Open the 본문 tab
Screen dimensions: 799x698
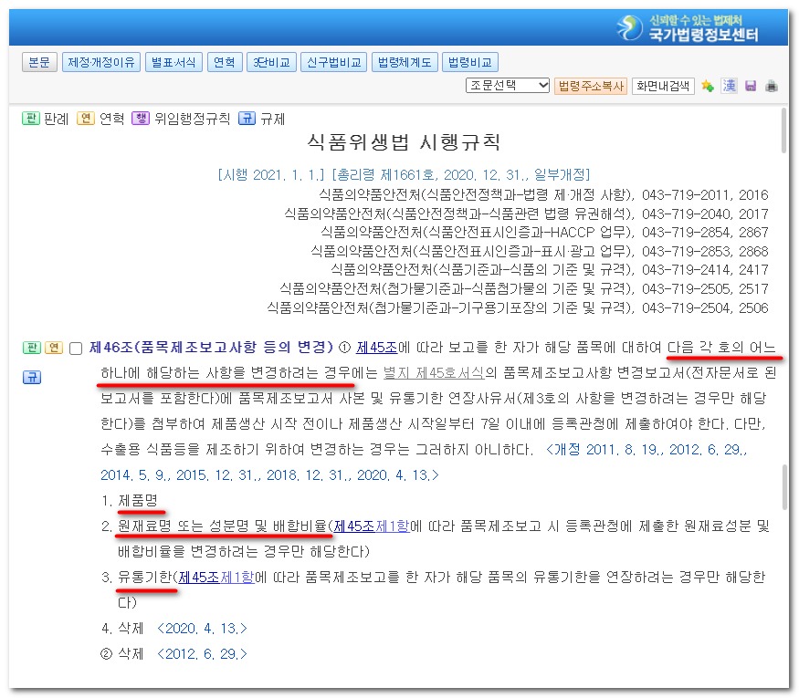point(39,62)
